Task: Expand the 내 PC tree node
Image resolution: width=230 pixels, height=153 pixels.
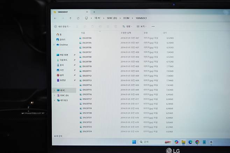Action: pyautogui.click(x=54, y=90)
